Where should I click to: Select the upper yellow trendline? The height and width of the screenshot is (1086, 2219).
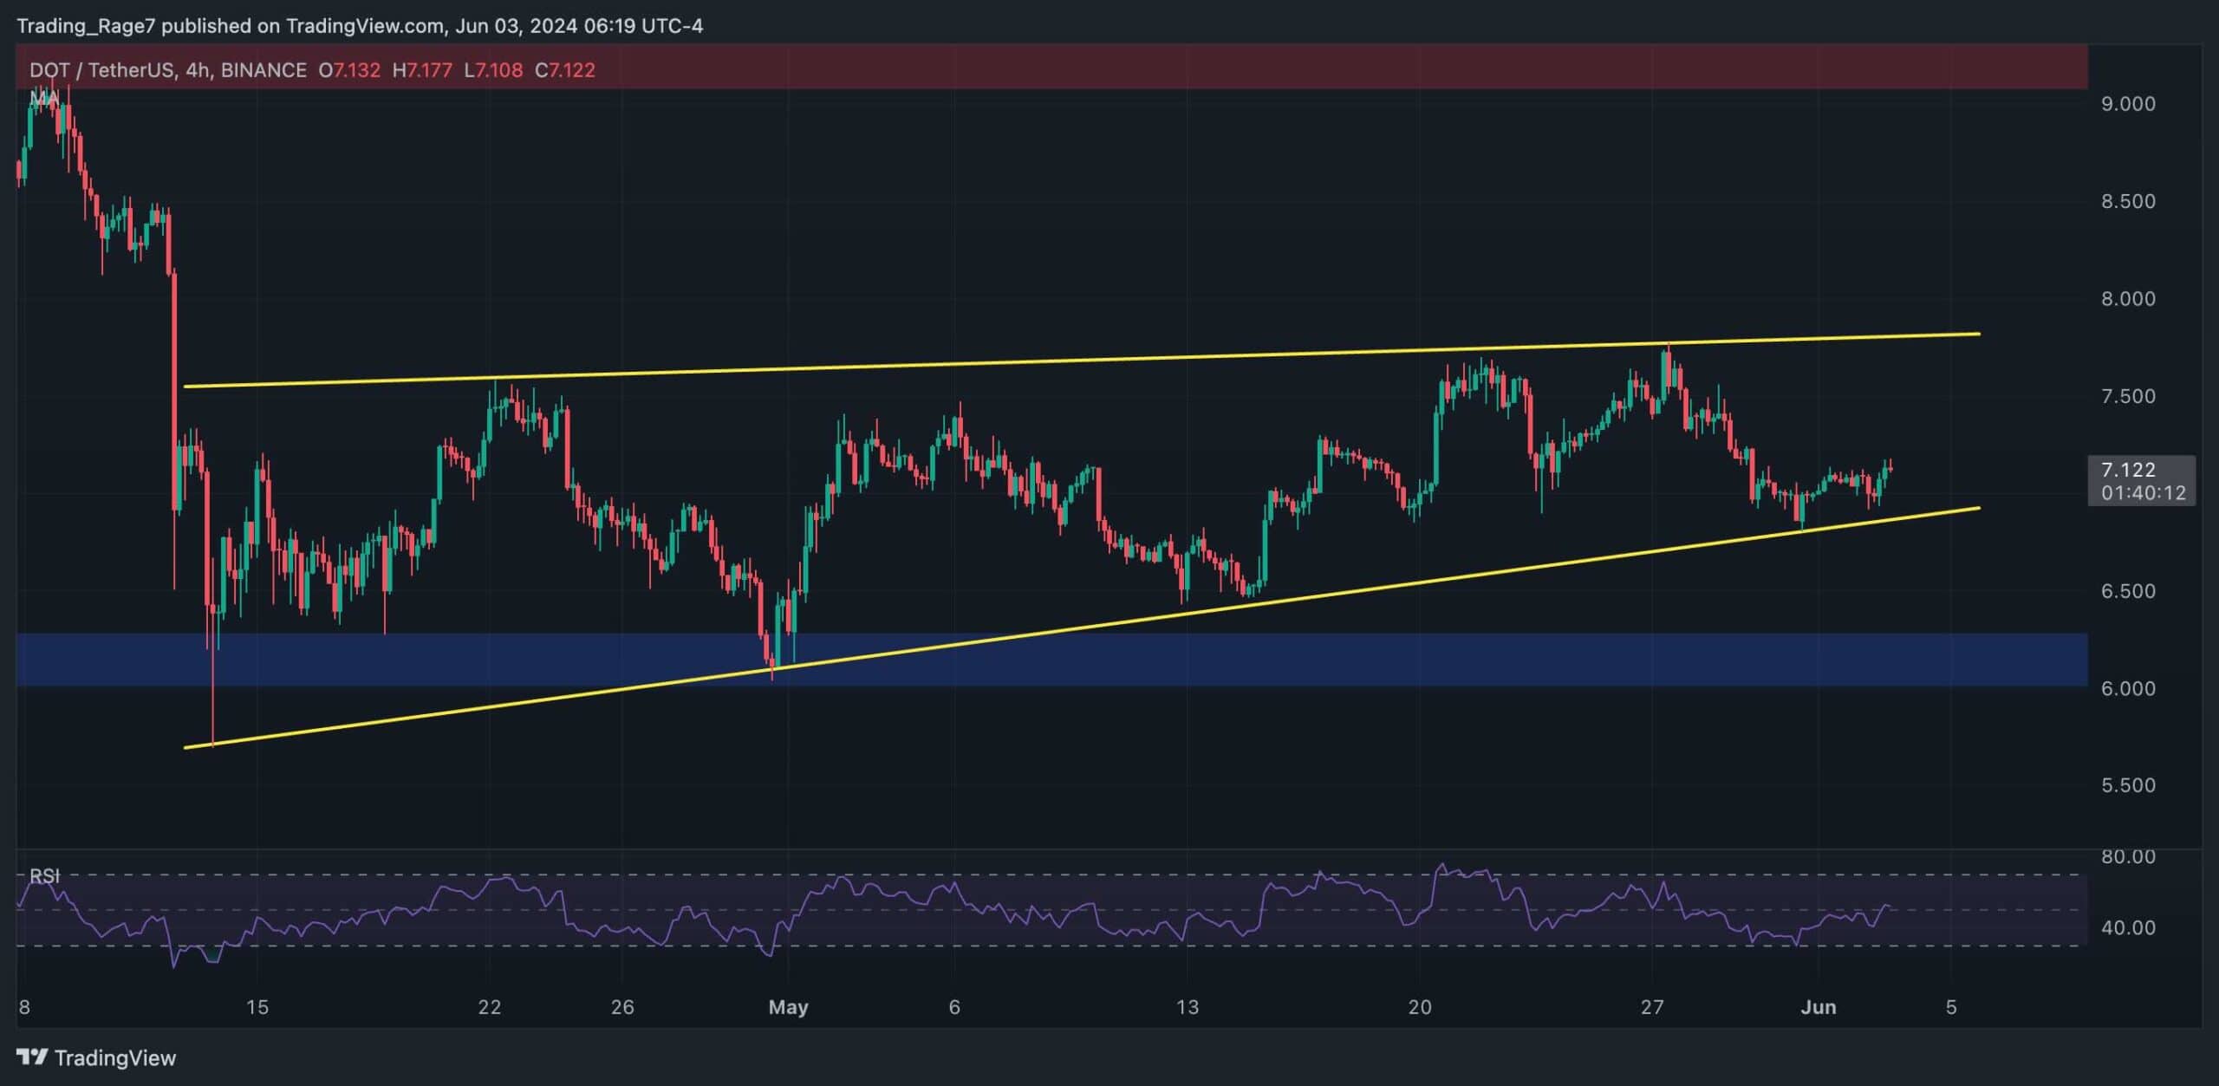tap(1082, 360)
